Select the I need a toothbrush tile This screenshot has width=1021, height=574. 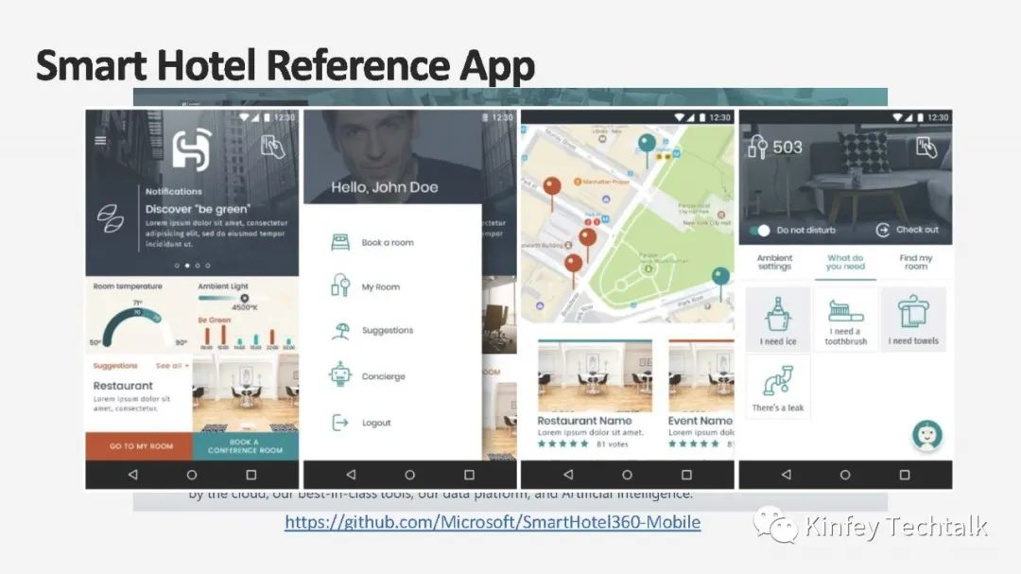click(846, 320)
